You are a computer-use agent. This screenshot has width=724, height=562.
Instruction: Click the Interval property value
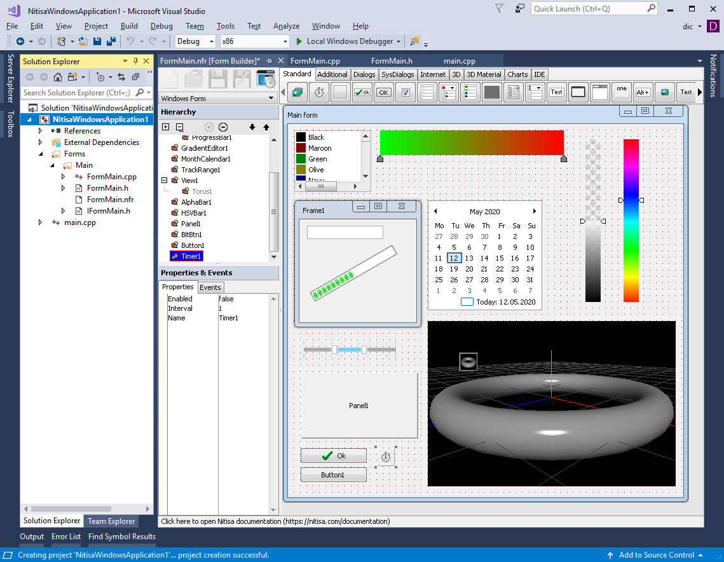(x=243, y=308)
